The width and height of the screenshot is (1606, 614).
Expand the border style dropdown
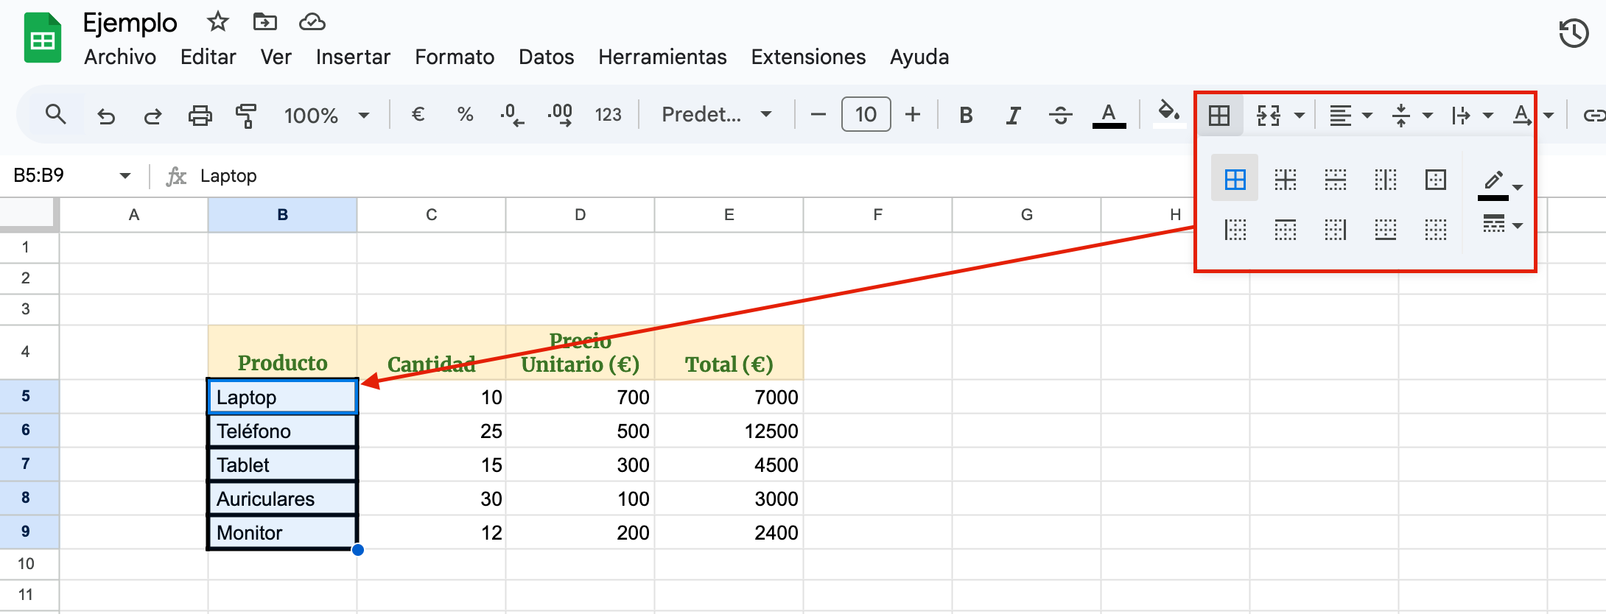pyautogui.click(x=1502, y=225)
